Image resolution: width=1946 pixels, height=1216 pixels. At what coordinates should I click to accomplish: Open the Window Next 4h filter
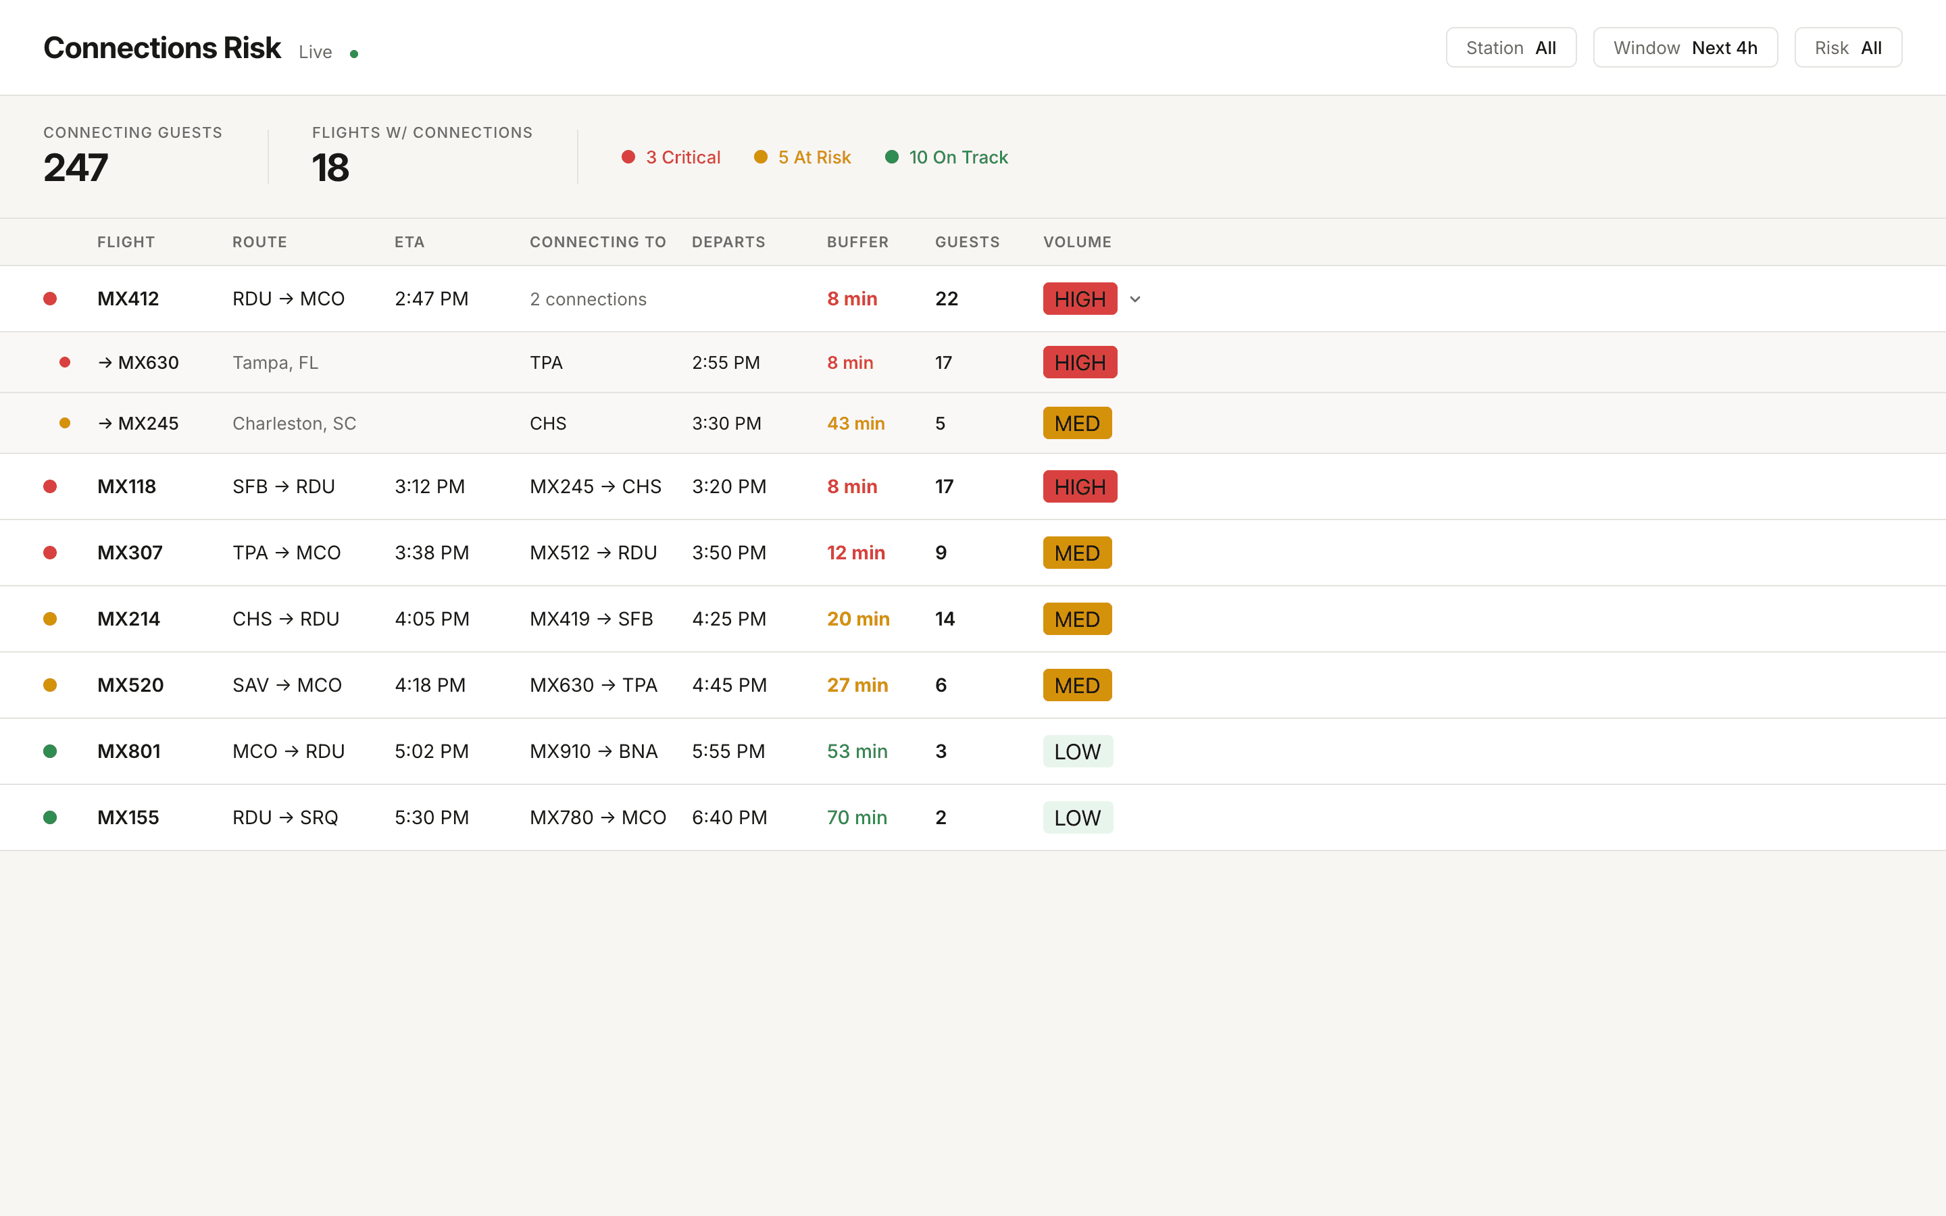coord(1685,47)
